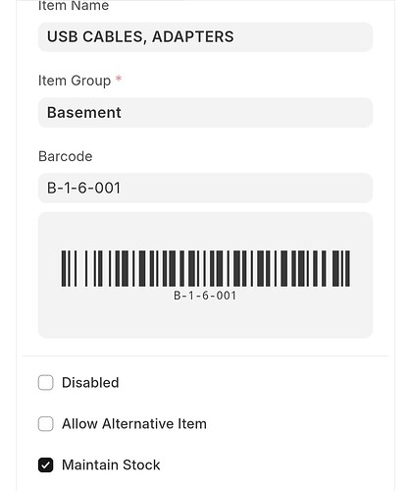Click the black checkmark icon of Maintain Stock

point(45,464)
